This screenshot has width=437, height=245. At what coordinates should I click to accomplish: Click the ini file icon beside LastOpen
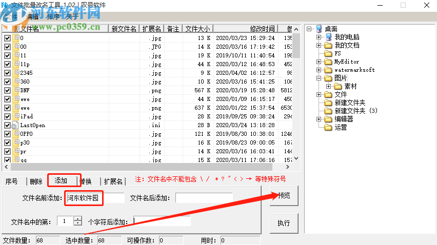click(x=14, y=125)
